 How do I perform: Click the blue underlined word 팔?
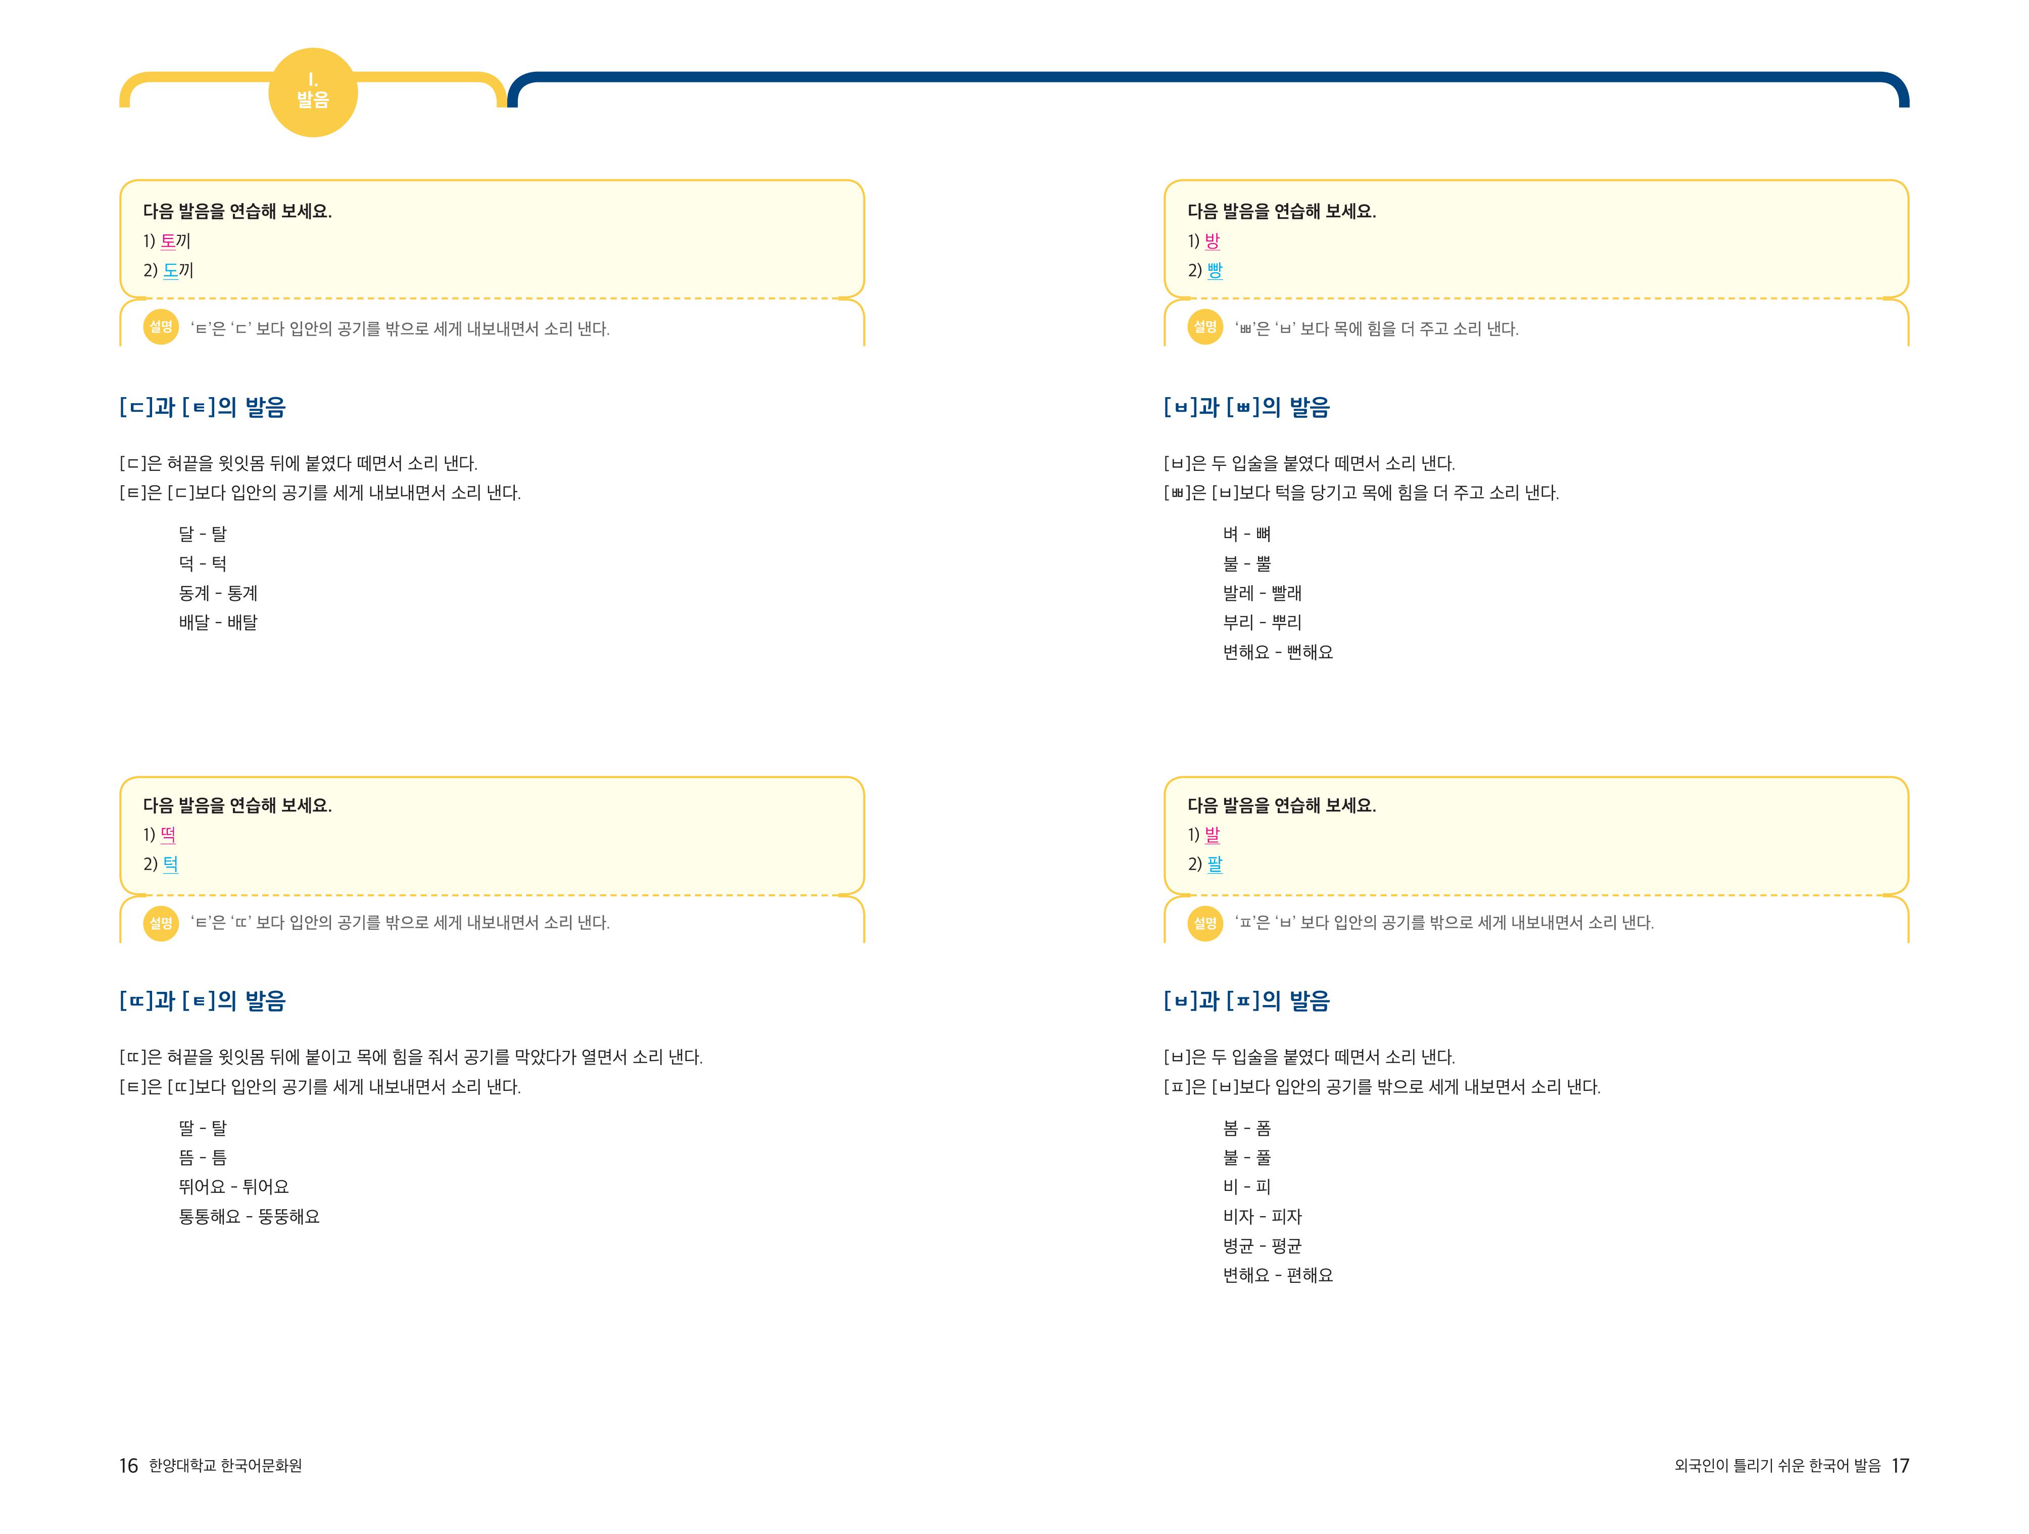click(1215, 864)
